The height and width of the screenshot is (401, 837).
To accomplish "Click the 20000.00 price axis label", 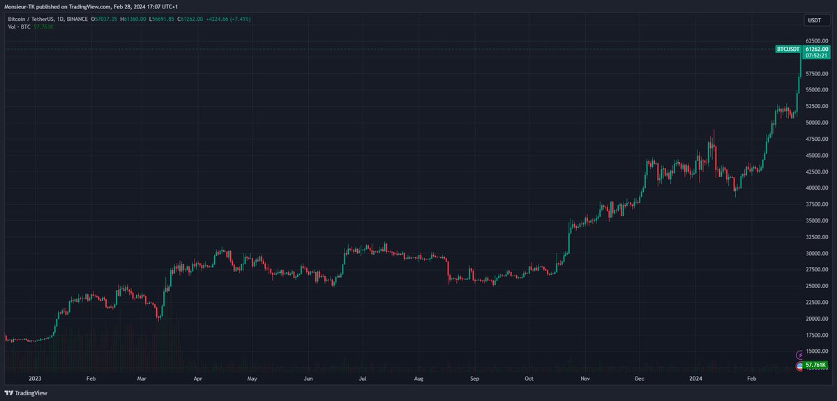I will click(817, 319).
